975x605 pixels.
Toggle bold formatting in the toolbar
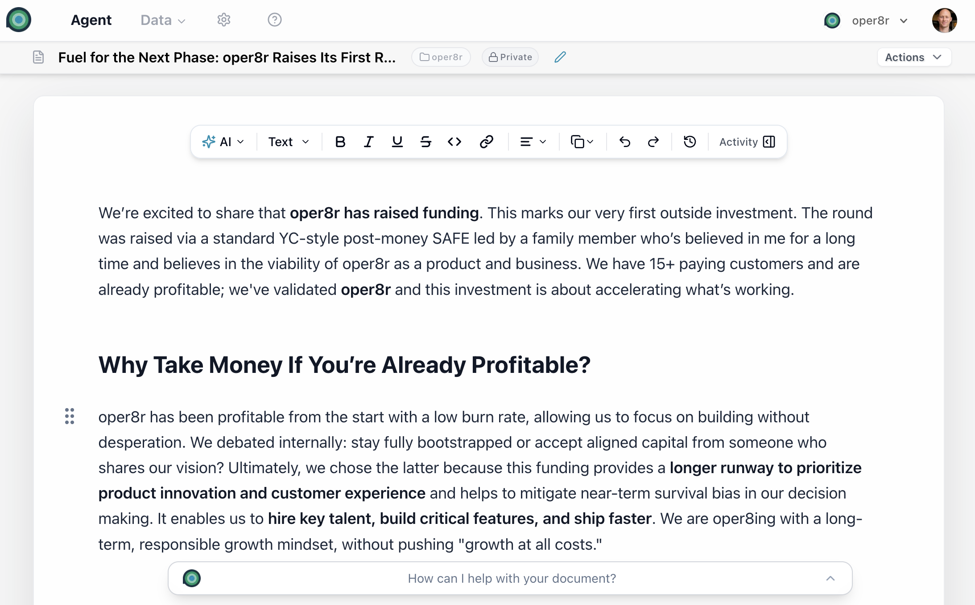340,142
